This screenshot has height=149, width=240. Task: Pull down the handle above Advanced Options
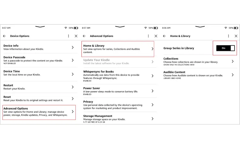point(120,27)
